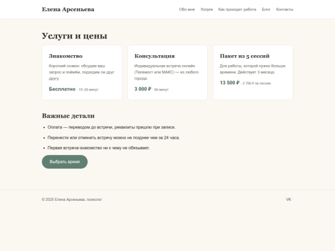Go to Услуги in the navigation
335x251 pixels.
click(x=207, y=9)
